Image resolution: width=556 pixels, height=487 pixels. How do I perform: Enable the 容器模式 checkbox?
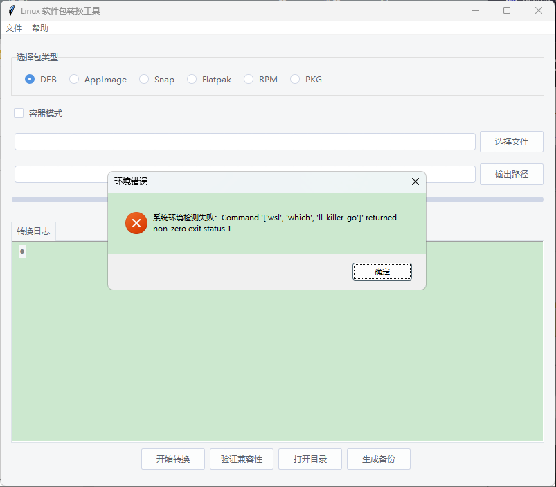[x=19, y=113]
